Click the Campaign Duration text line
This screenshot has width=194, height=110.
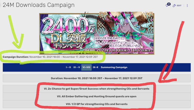pos(50,57)
